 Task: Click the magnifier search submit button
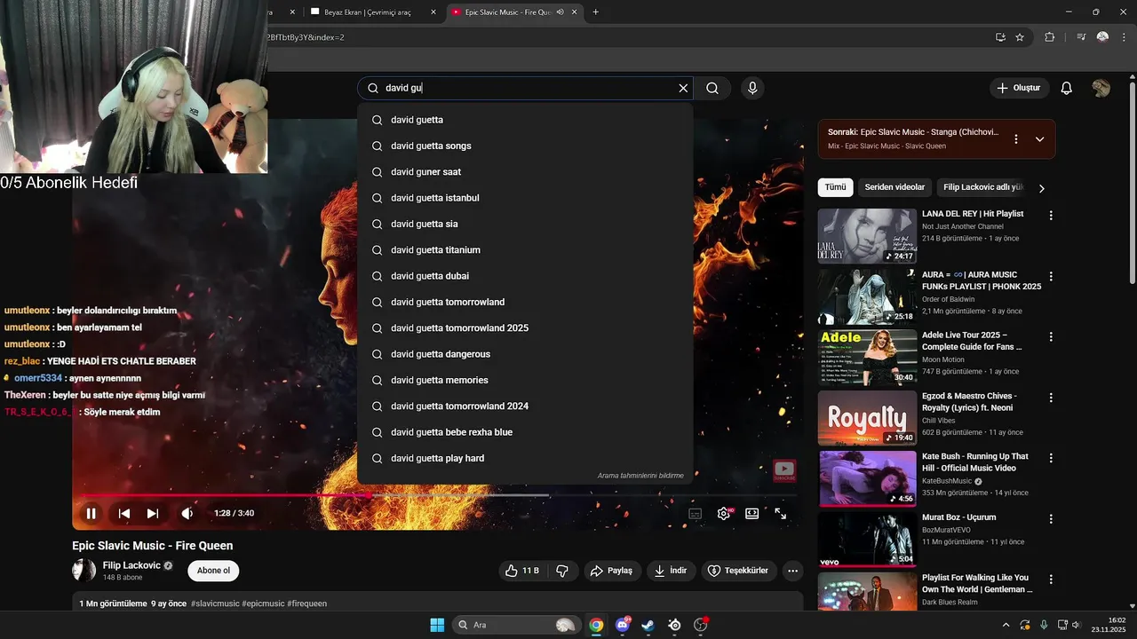[x=712, y=88]
